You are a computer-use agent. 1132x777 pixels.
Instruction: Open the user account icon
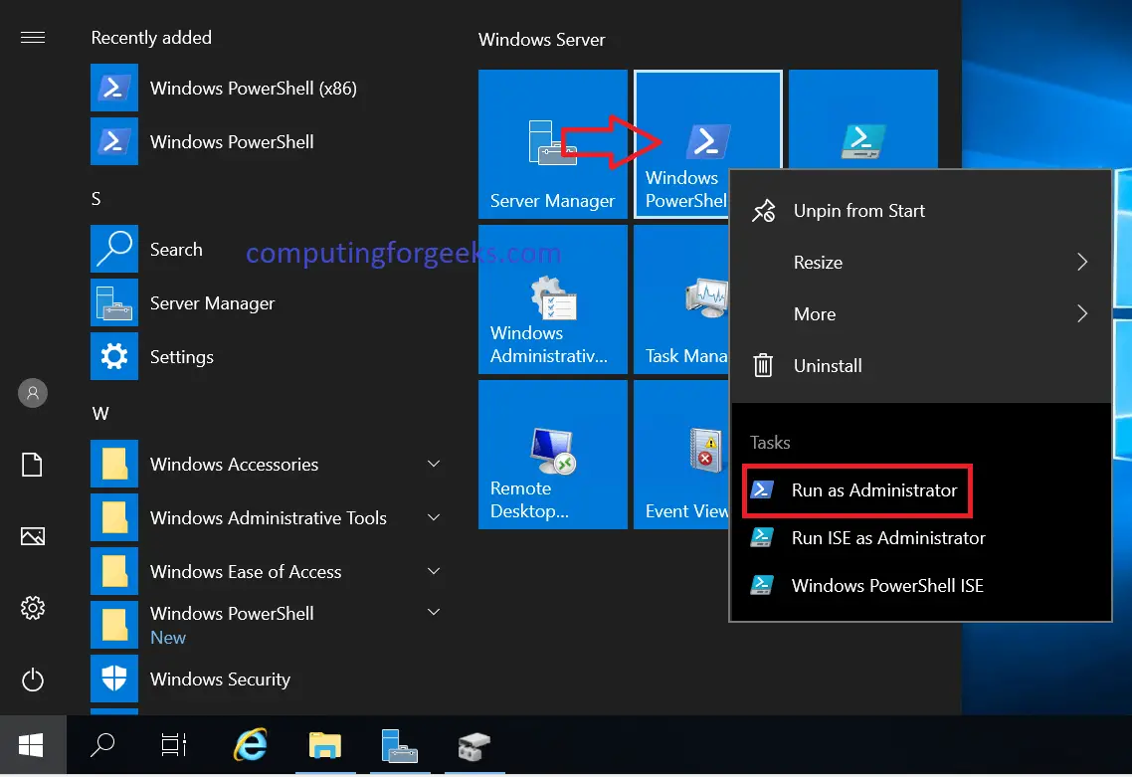tap(32, 393)
